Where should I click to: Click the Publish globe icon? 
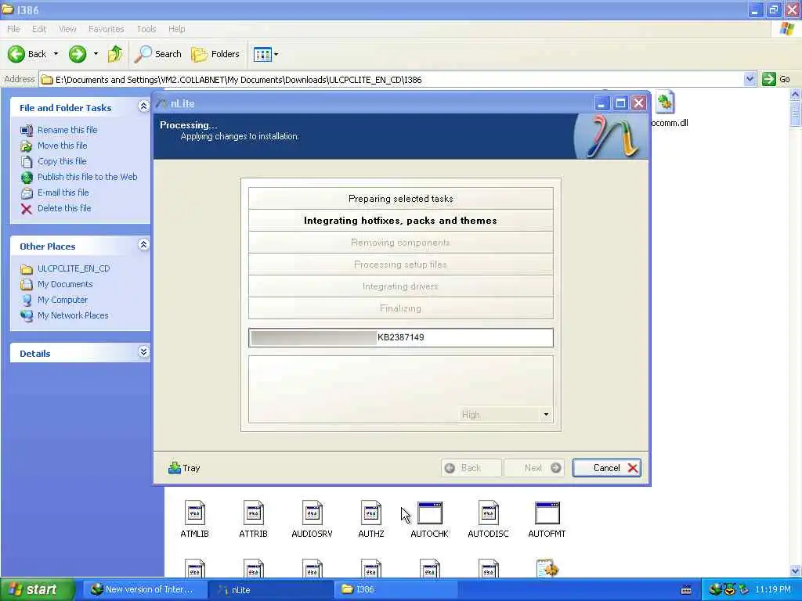pyautogui.click(x=27, y=178)
